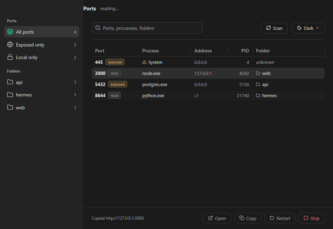
Task: Sort by the Address column header
Action: 203,51
